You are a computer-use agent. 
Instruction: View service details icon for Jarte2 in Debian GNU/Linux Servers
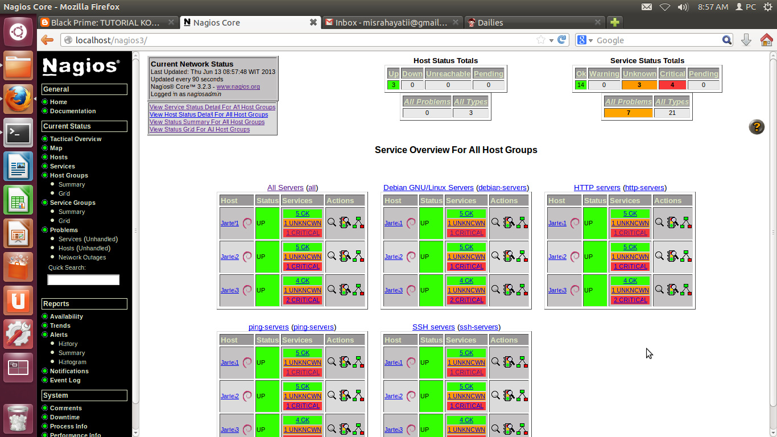[x=509, y=256]
